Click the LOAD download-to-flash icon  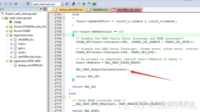point(28,4)
